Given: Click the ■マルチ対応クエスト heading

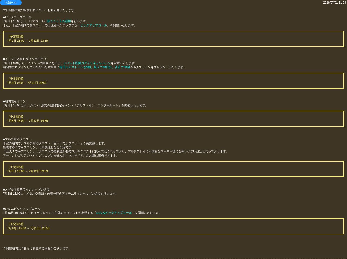Looking at the screenshot, I should click(17, 139).
